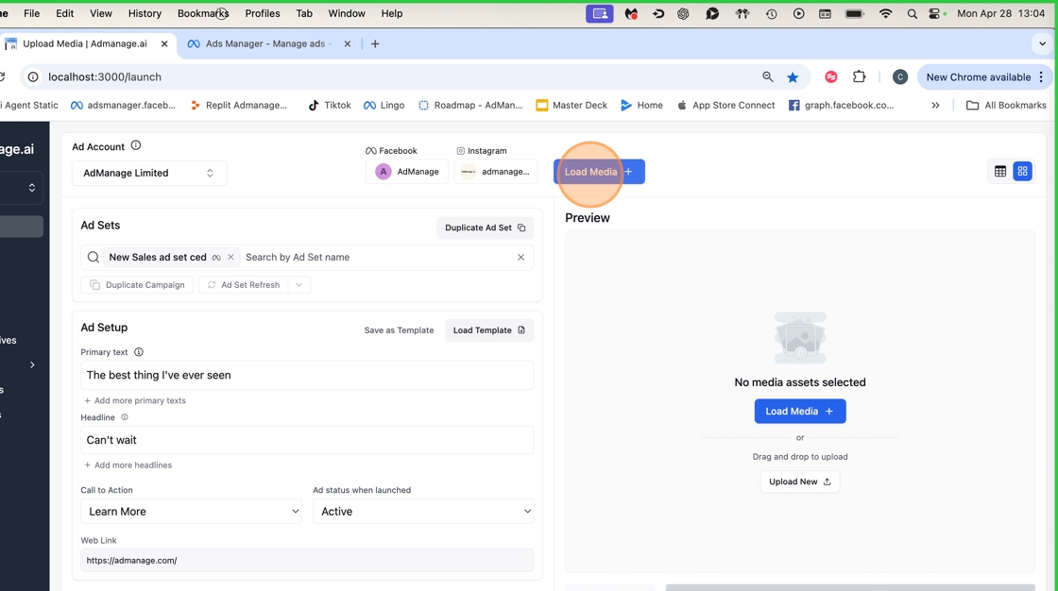Expand Ad Set Refresh dropdown arrow
The height and width of the screenshot is (591, 1058).
pos(299,285)
